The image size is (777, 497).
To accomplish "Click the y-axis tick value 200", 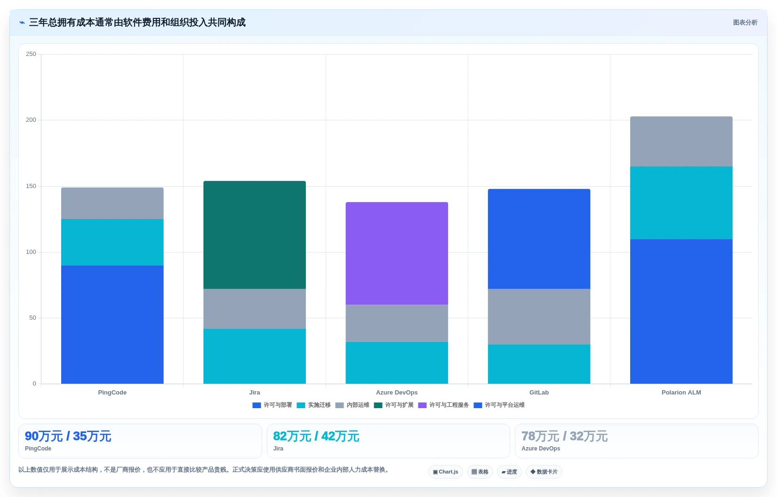I will click(x=31, y=120).
